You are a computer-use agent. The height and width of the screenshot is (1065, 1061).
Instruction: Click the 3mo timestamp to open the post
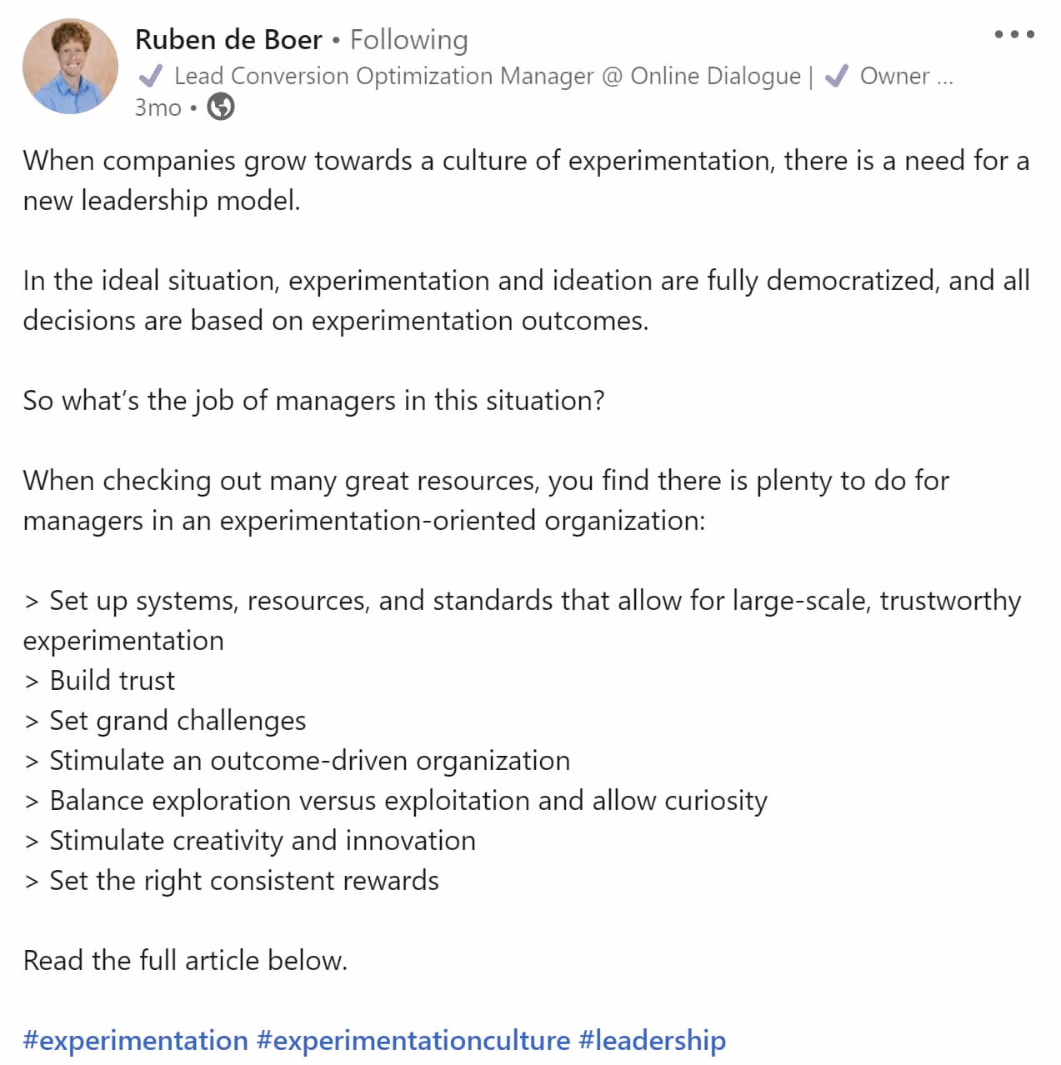click(157, 107)
